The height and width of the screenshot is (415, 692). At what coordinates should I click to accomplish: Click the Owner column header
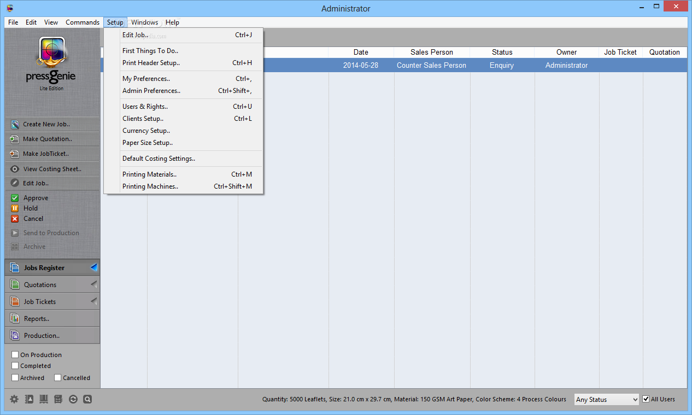click(566, 52)
